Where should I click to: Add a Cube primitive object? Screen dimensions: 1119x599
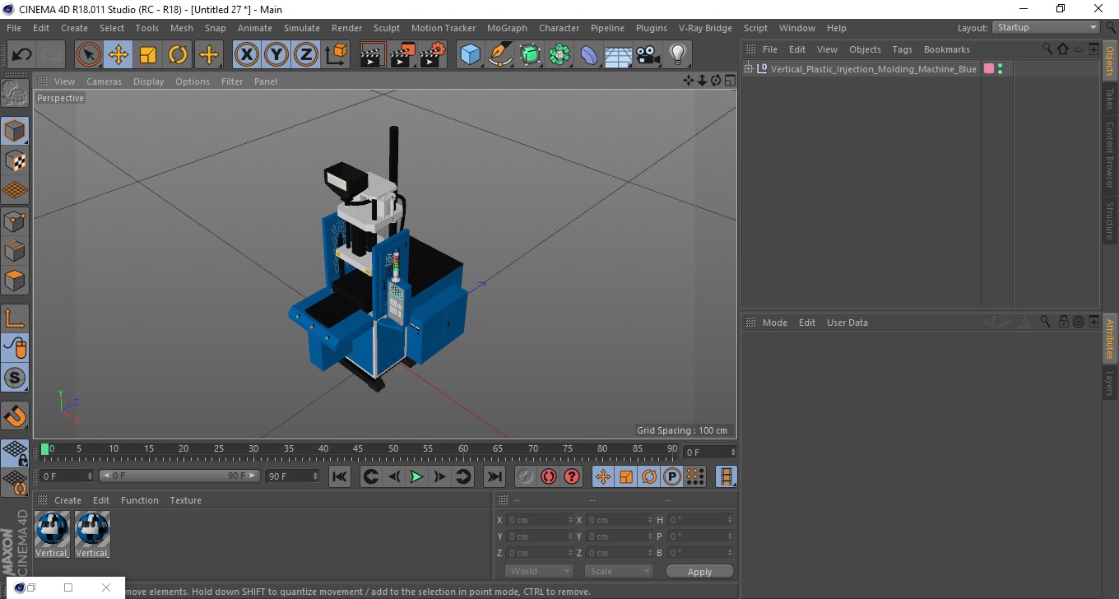click(x=471, y=55)
